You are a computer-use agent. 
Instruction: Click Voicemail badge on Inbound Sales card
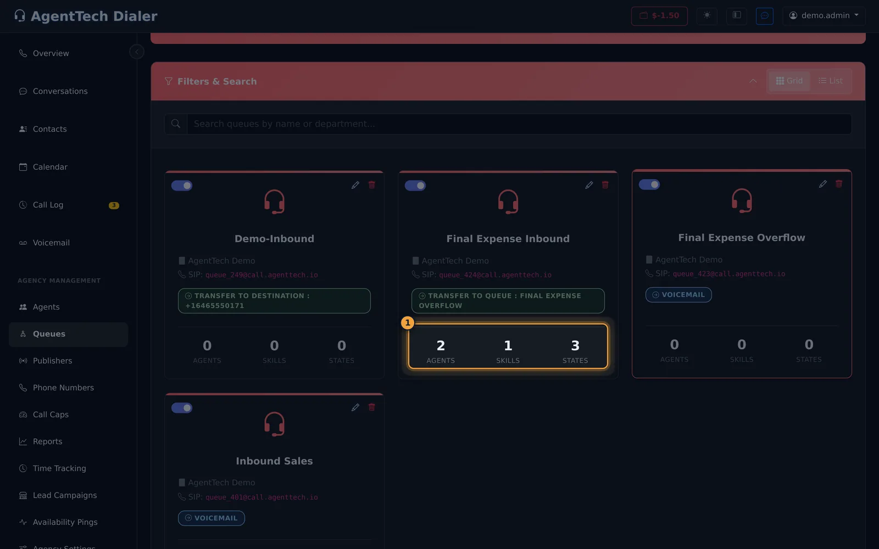[x=212, y=518]
